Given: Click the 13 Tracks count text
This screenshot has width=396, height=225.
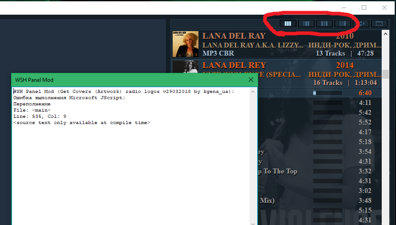Looking at the screenshot, I should point(330,53).
